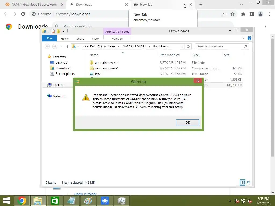275x206 pixels.
Task: Close the Warning dialog with the red X
Action: [x=198, y=80]
